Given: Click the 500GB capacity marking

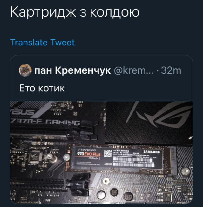Looking at the screenshot, I should (x=108, y=164).
